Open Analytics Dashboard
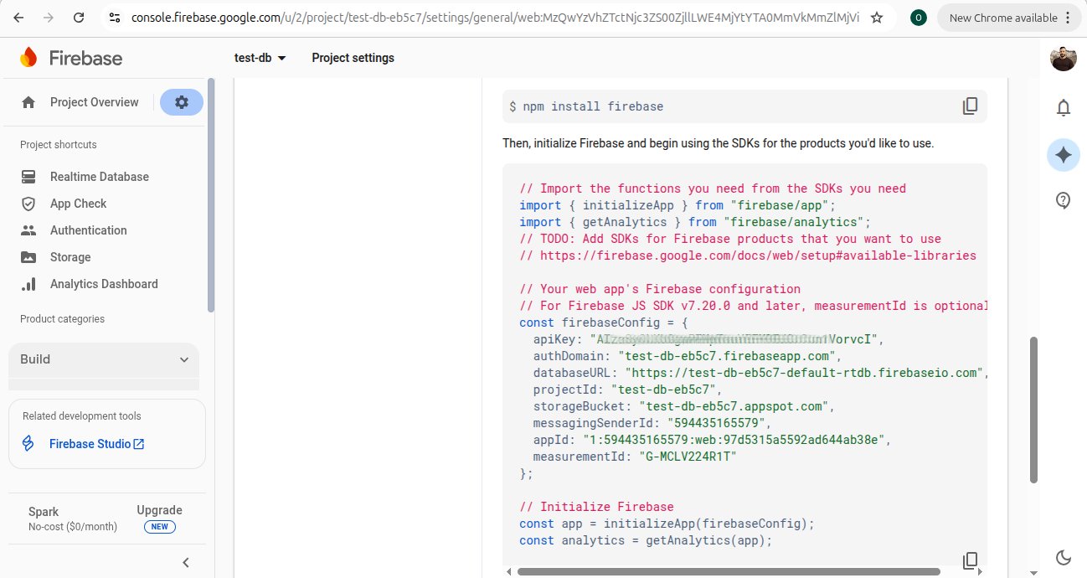The width and height of the screenshot is (1087, 578). [x=104, y=284]
